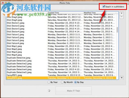
Task: Click the highlighted FancyPDF2.jpeg row
Action: [61, 78]
